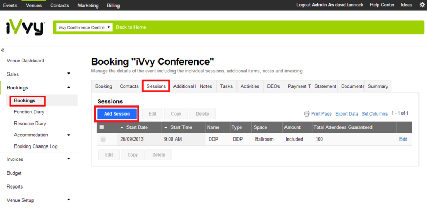The image size is (427, 212).
Task: Collapse sidebar with double-chevron icon
Action: [3, 50]
